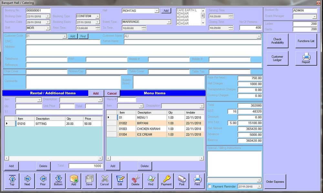
Task: Save the booking record
Action: (89, 181)
